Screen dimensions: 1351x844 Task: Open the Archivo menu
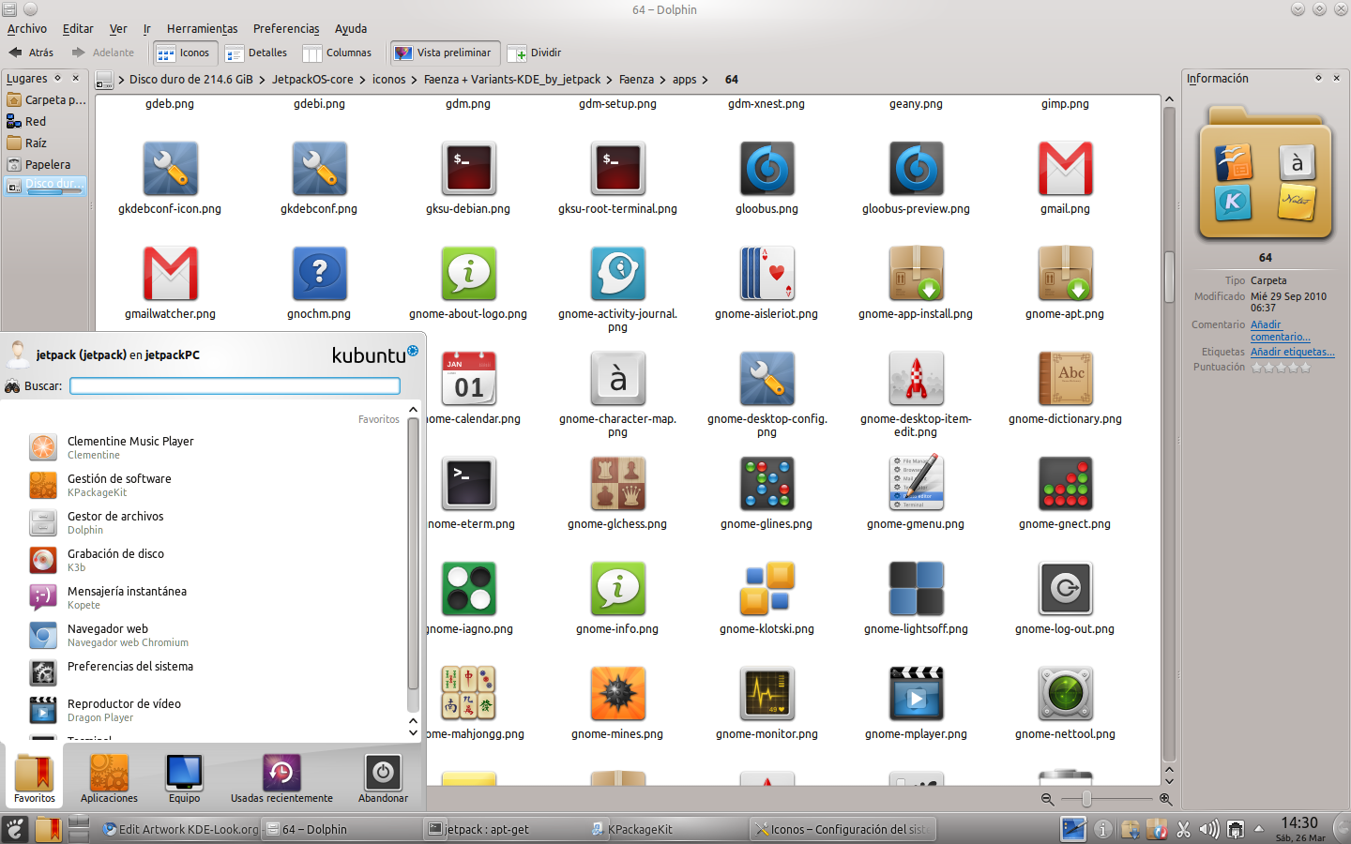pos(26,29)
